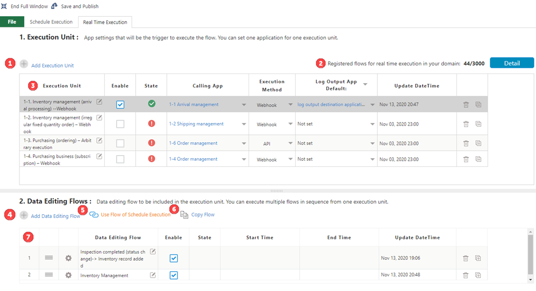This screenshot has height=291, width=536.
Task: Delete the 1-2 Shipping management execution unit
Action: [x=466, y=124]
